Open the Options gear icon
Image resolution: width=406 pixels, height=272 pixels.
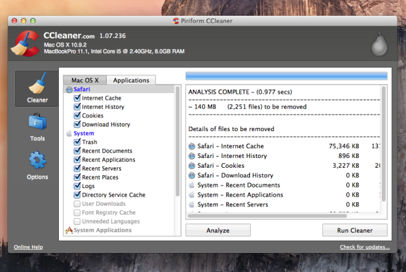[x=37, y=163]
